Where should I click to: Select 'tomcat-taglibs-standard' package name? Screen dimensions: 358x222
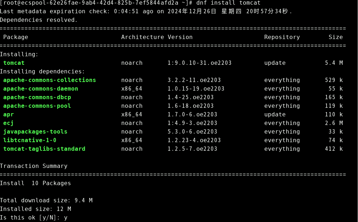[x=44, y=149]
